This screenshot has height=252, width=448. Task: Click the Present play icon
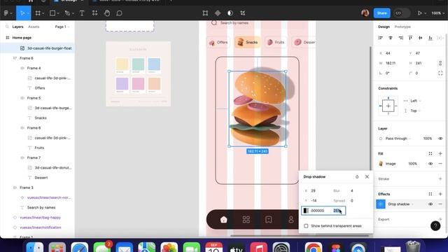point(420,13)
